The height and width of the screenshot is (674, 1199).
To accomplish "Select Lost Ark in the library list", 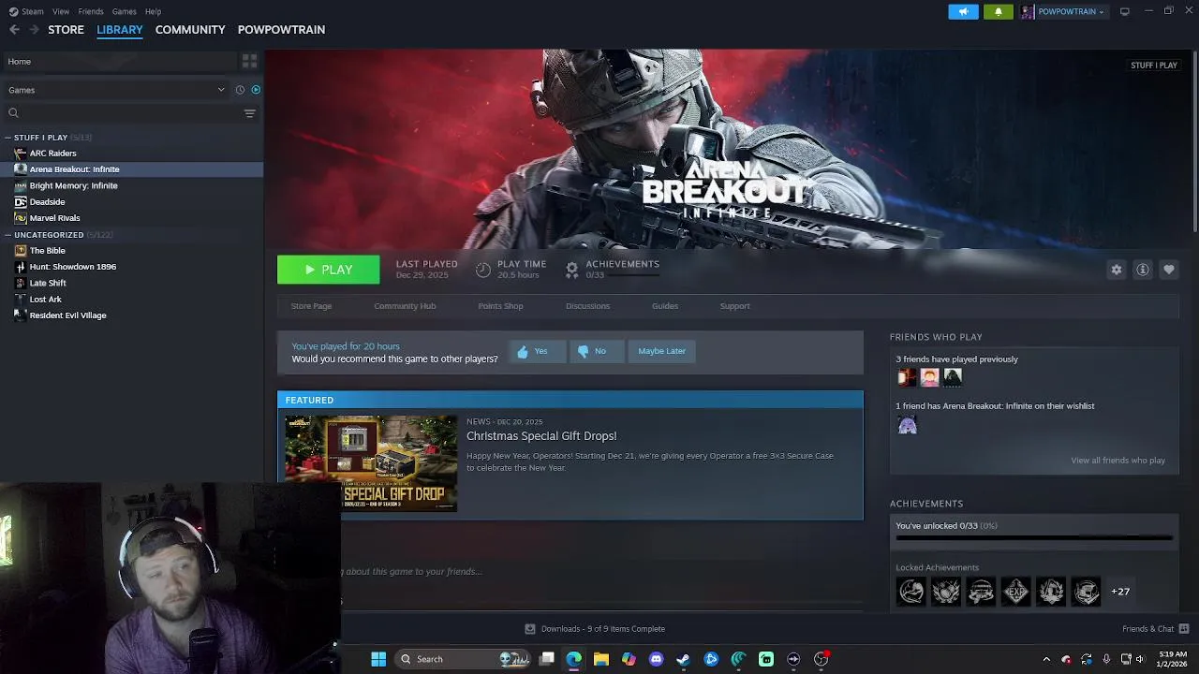I will pyautogui.click(x=45, y=300).
